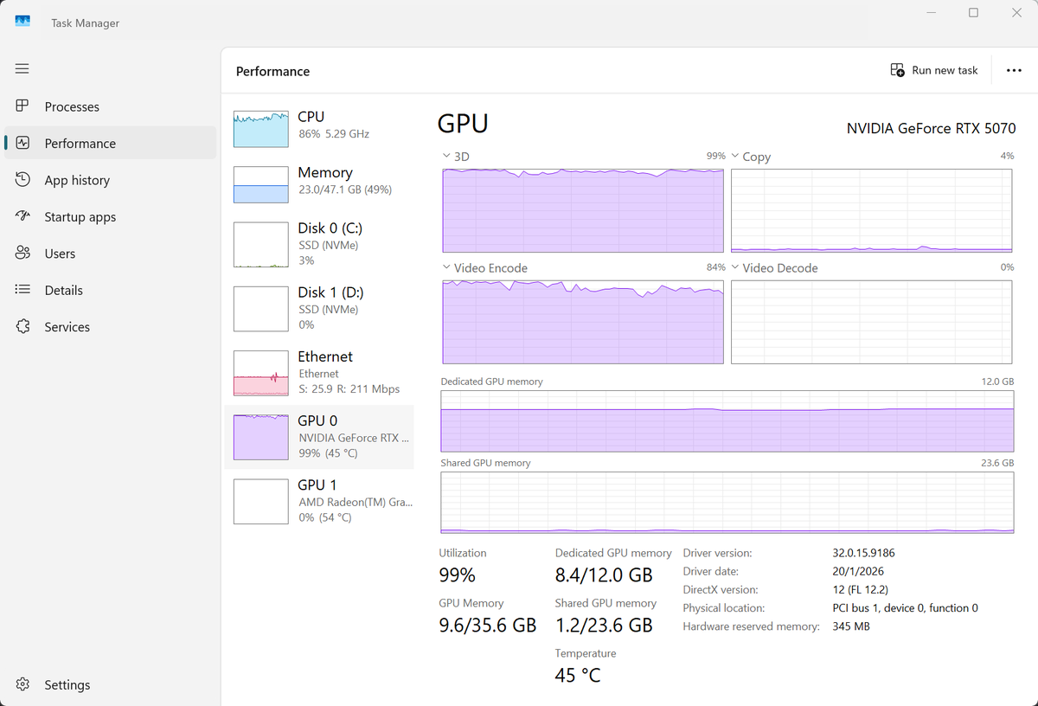Click the Dedicated GPU memory graph
This screenshot has width=1038, height=706.
tap(727, 420)
